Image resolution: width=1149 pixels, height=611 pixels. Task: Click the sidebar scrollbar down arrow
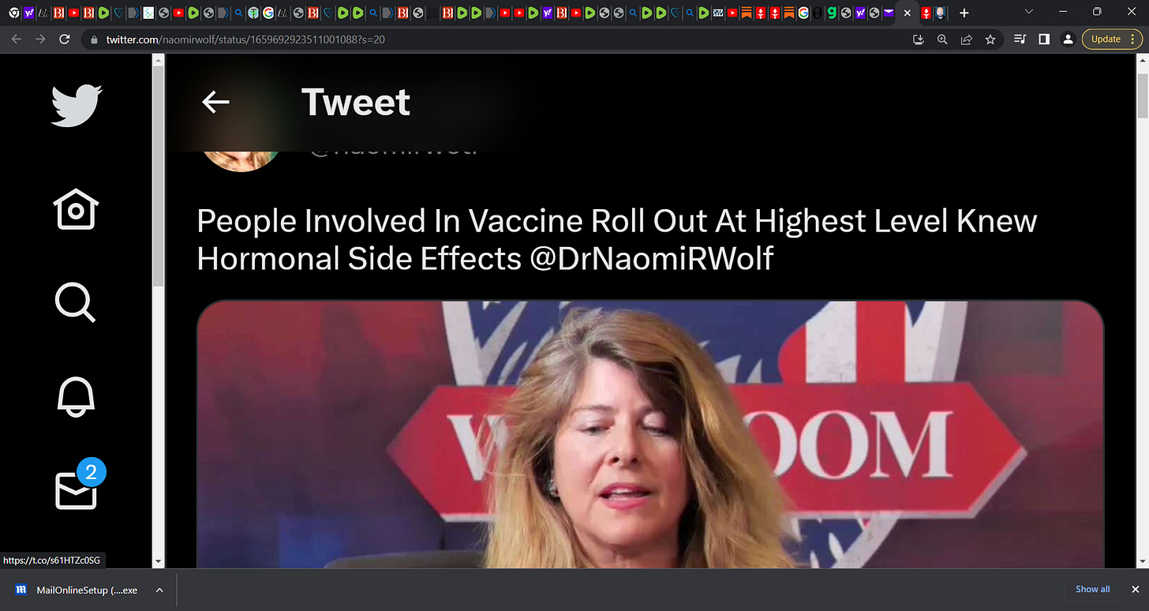158,561
